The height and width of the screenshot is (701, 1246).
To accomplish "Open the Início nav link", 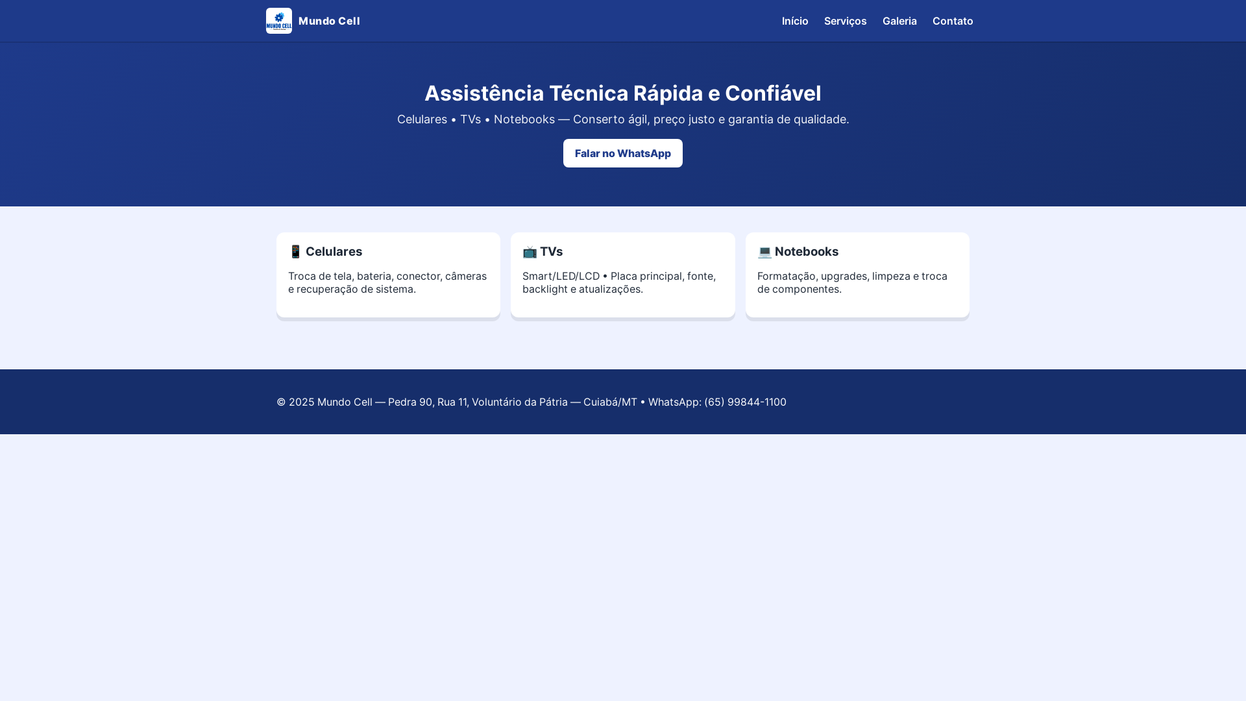I will (x=795, y=21).
